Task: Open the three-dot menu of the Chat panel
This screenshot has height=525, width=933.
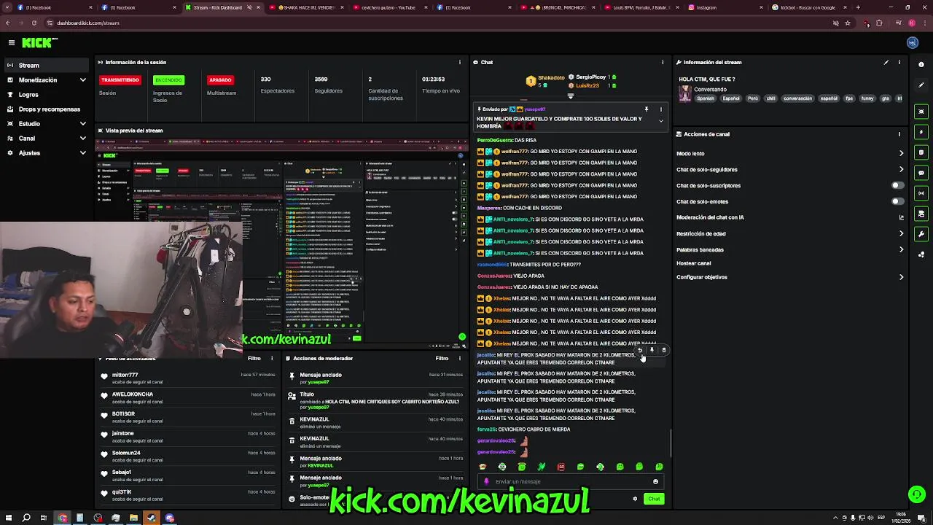Action: click(x=663, y=63)
